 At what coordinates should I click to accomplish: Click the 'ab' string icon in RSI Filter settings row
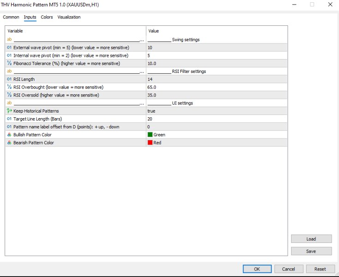click(9, 71)
